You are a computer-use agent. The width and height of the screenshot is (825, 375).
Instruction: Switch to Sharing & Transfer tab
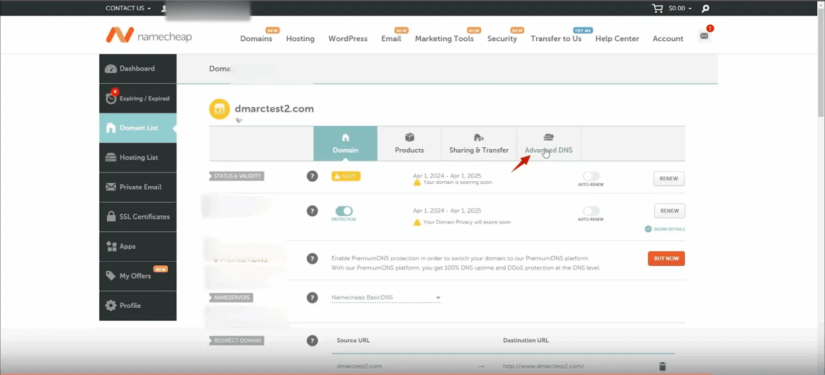click(479, 143)
